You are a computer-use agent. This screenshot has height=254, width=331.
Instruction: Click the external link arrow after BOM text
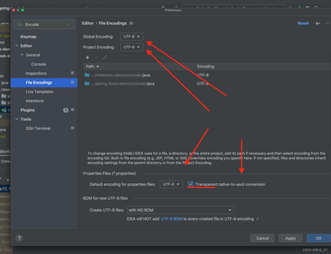[x=257, y=219]
